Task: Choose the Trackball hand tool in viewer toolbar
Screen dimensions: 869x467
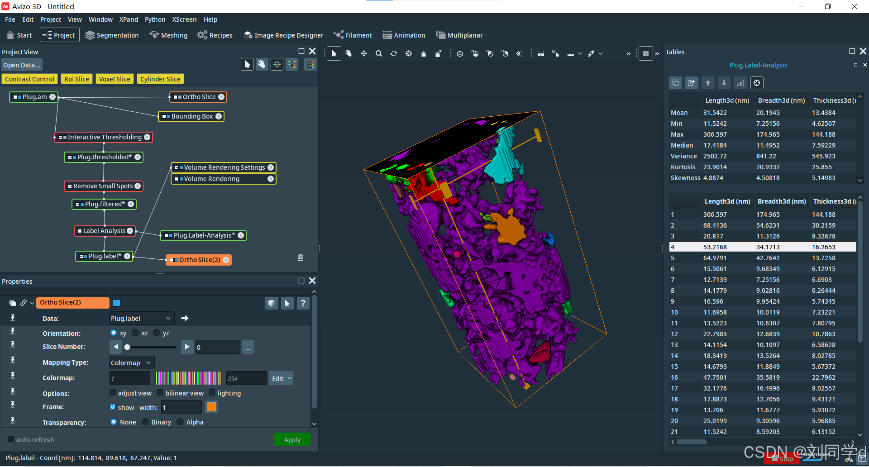Action: [349, 53]
